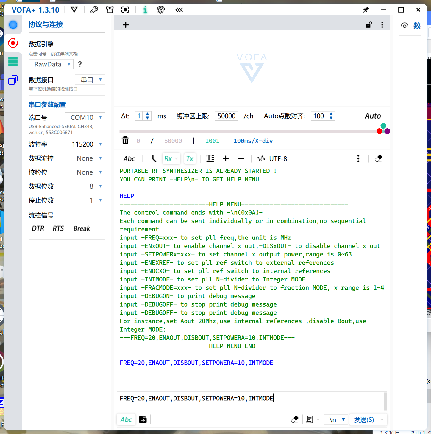Open the RawData engine dropdown
Viewport: 431px width, 434px height.
point(51,64)
